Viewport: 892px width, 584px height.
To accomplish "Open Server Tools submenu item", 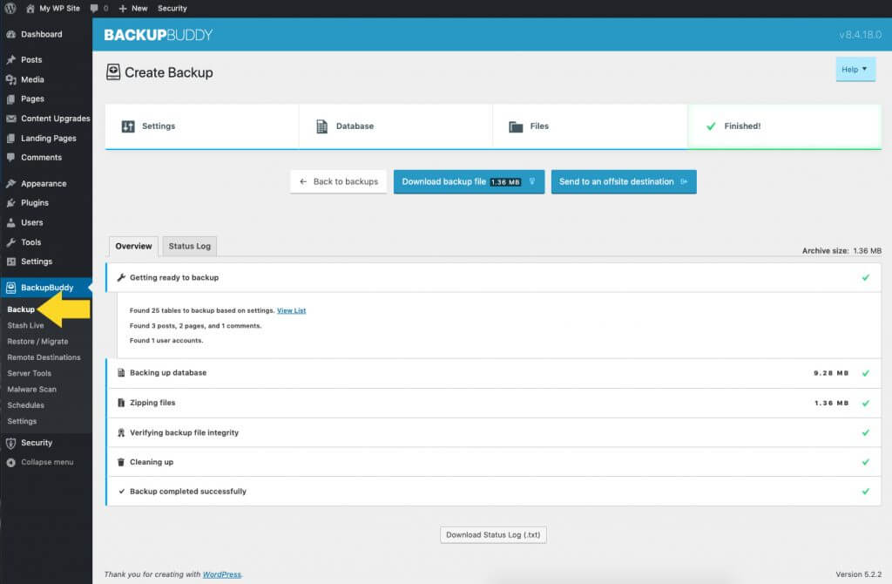I will 29,373.
